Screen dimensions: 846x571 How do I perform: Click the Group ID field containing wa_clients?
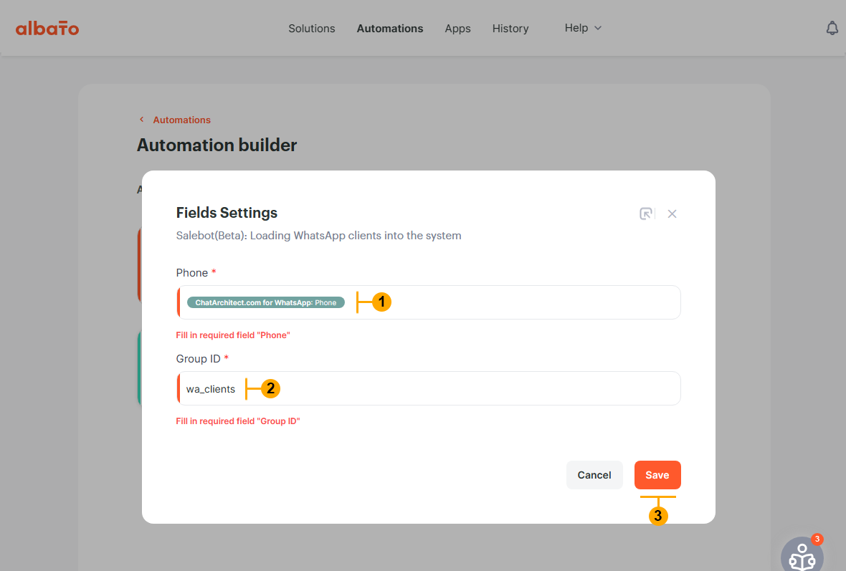point(429,388)
